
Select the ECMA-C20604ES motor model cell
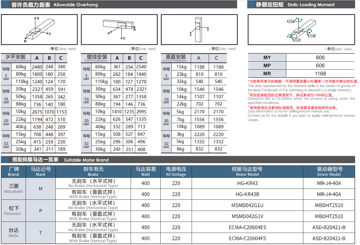click(247, 227)
